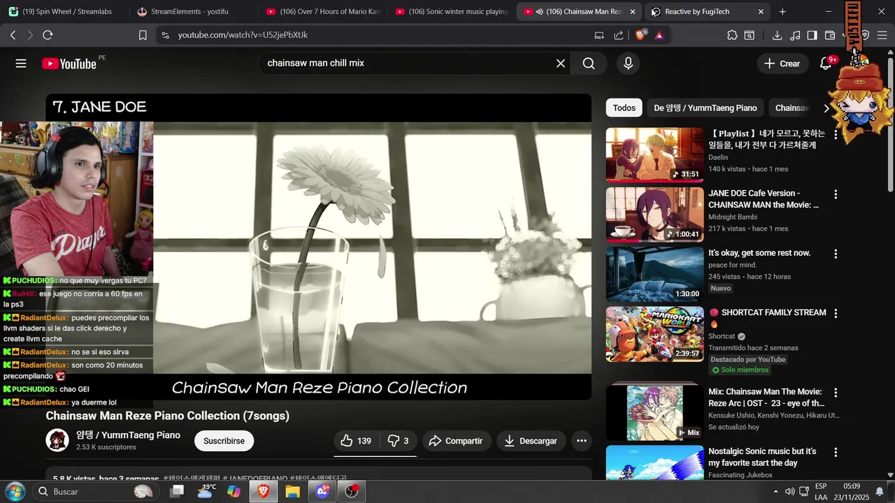Image resolution: width=895 pixels, height=503 pixels.
Task: Start voice search with microphone
Action: [628, 64]
